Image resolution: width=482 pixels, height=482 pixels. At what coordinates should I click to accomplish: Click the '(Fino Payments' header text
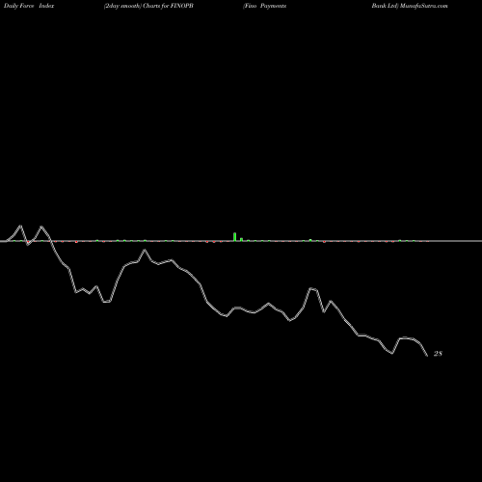[x=264, y=6]
